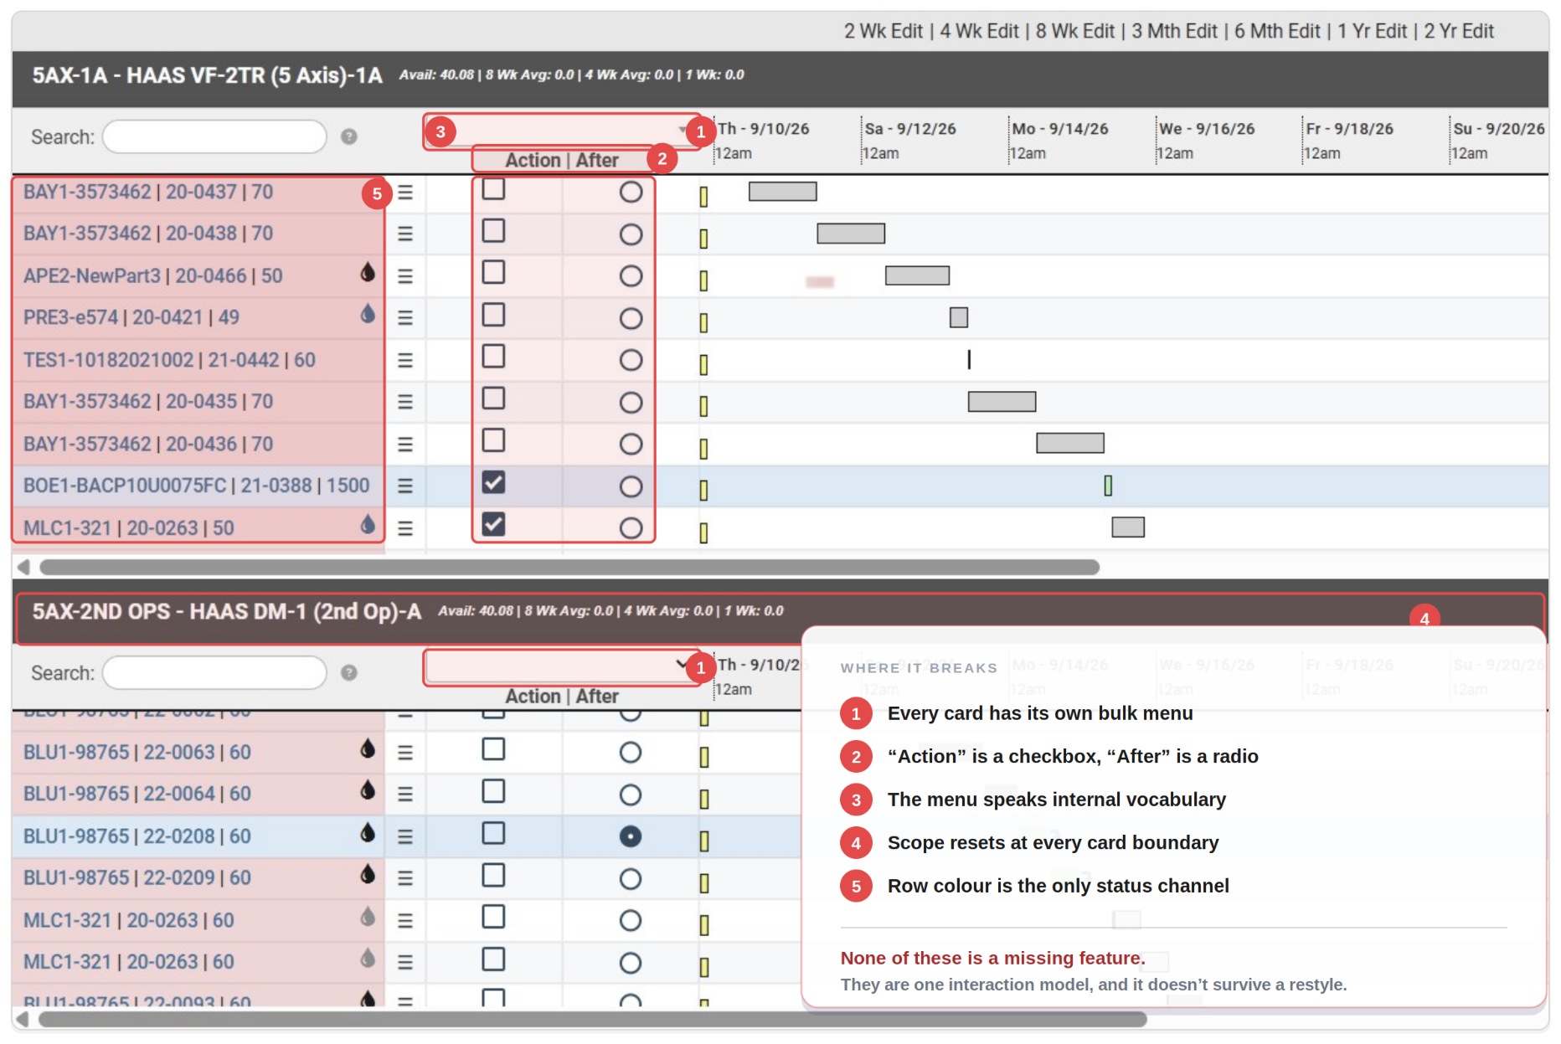1561x1044 pixels.
Task: Click the search help icon in 5AX-2ND OPS card
Action: coord(349,672)
